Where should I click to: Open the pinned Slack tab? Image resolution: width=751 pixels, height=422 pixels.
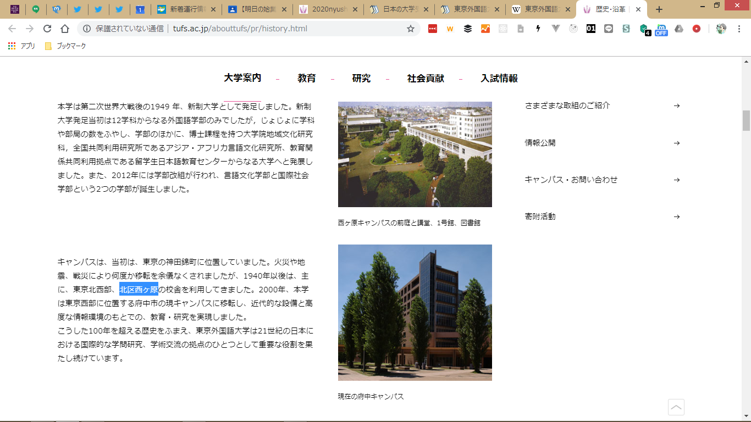pyautogui.click(x=15, y=9)
